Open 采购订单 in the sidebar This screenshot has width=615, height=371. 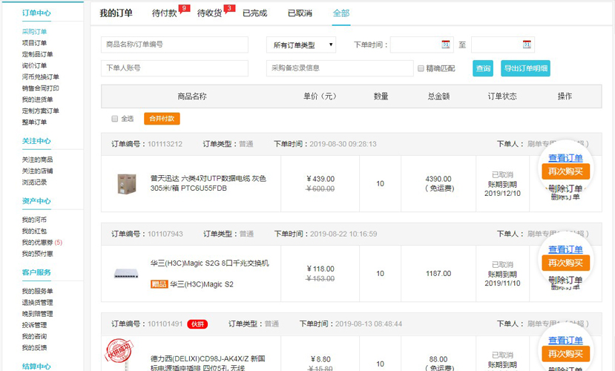[34, 31]
